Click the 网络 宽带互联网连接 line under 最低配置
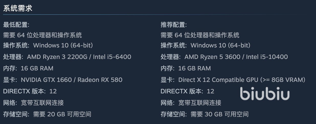The height and width of the screenshot is (124, 316). [x=33, y=103]
